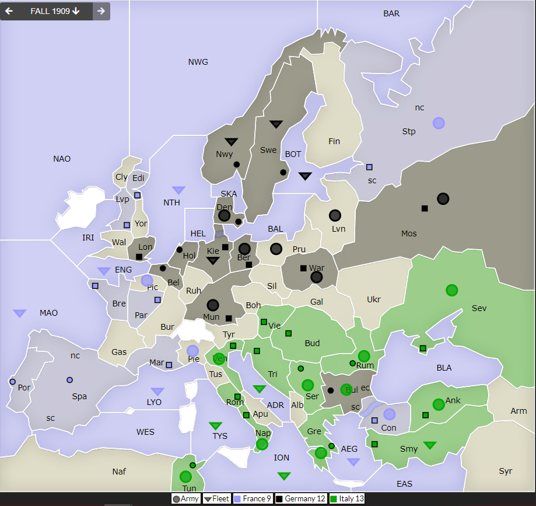Click the French fleet in LYO
536x506 pixels.
pyautogui.click(x=157, y=391)
